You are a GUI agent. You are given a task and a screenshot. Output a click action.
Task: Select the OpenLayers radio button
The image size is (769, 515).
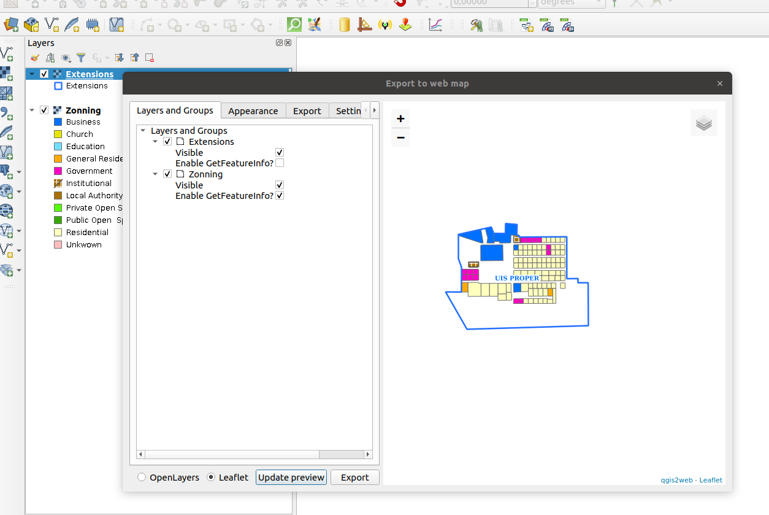142,477
